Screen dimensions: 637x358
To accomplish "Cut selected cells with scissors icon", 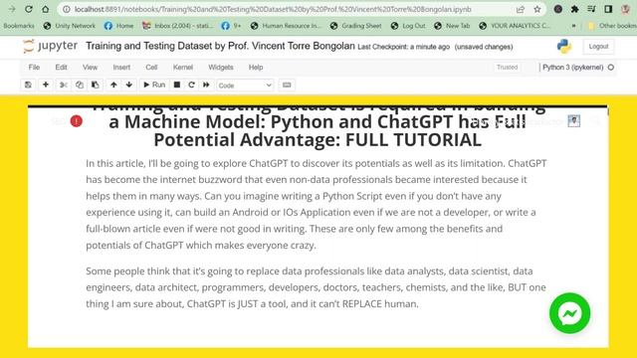I will pos(64,85).
